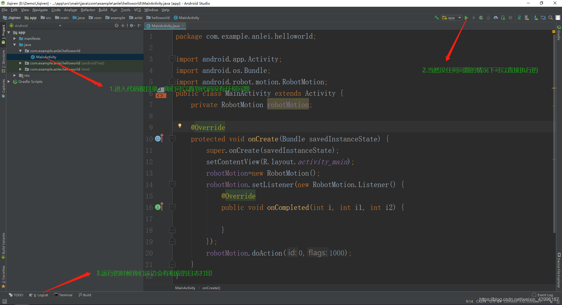This screenshot has height=305, width=562.
Task: Click the Apply Changes lightning icon
Action: (474, 18)
